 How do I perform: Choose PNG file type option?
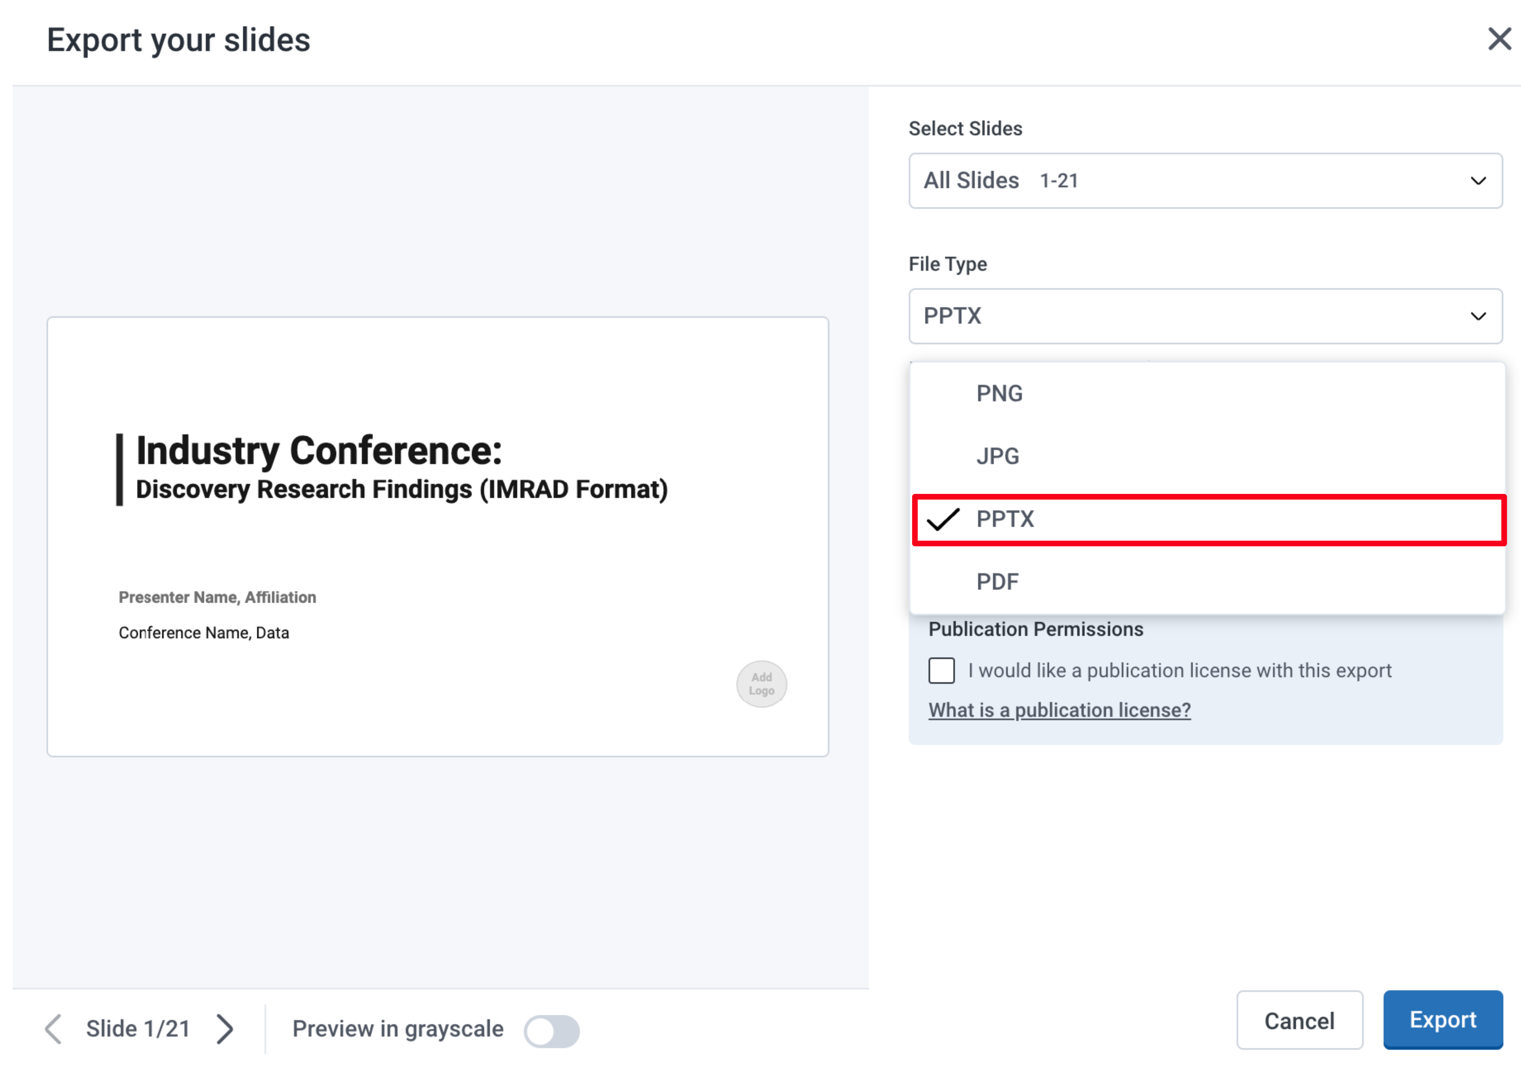1000,394
